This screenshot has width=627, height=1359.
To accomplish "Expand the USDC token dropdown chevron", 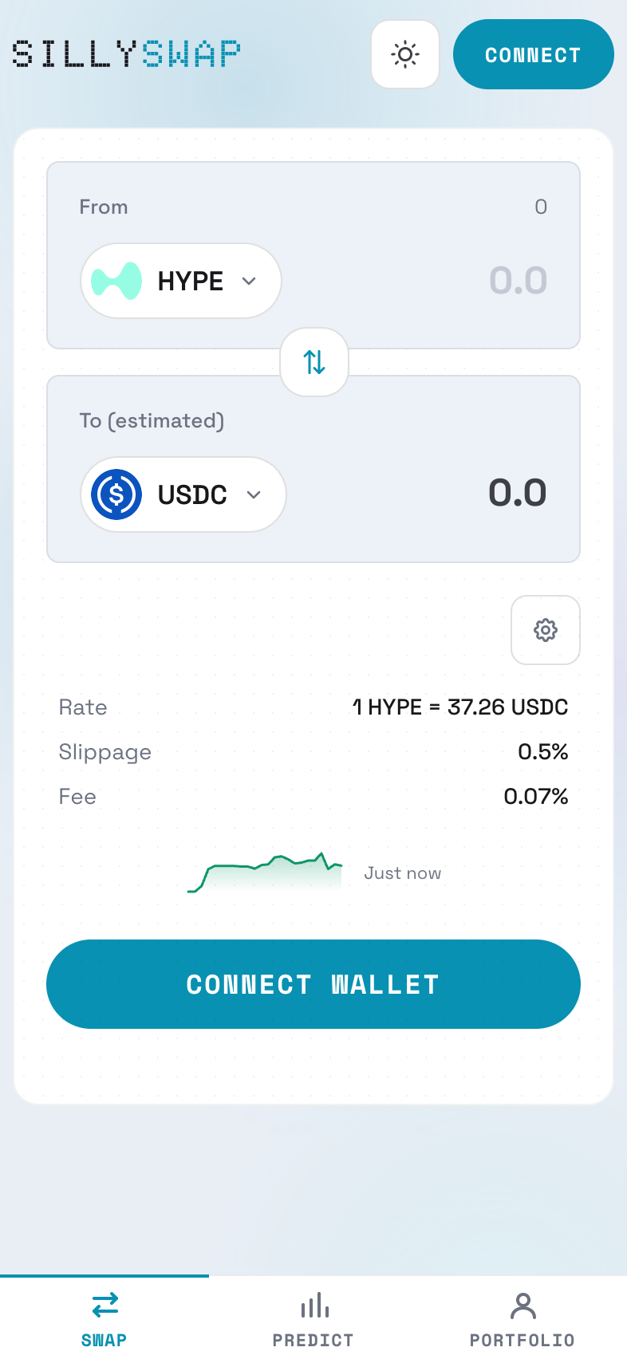I will pyautogui.click(x=254, y=494).
